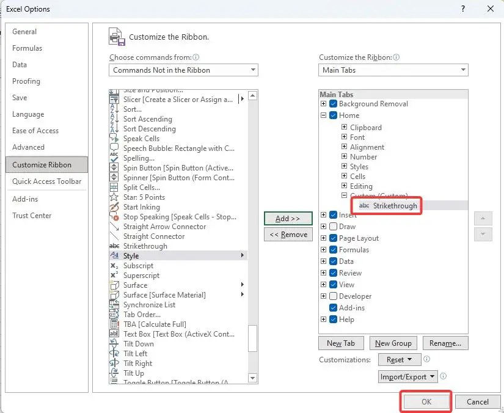
Task: Click the Subscript icon
Action: pos(114,266)
